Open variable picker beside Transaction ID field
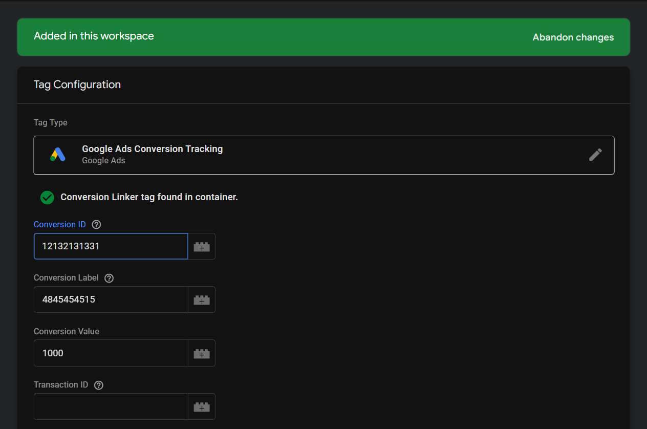 pyautogui.click(x=202, y=406)
